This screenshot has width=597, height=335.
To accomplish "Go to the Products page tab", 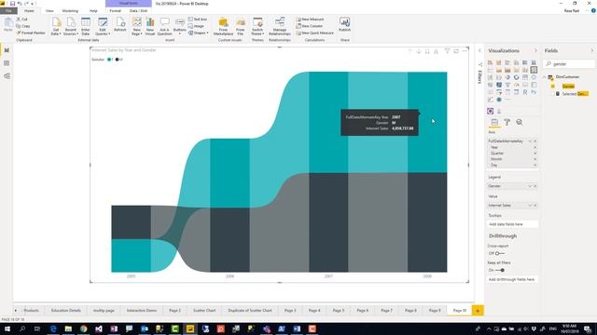I will pos(31,310).
